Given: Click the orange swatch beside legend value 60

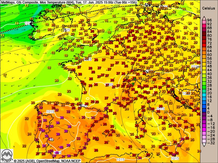Looking at the screenshot, I should pos(204,55).
